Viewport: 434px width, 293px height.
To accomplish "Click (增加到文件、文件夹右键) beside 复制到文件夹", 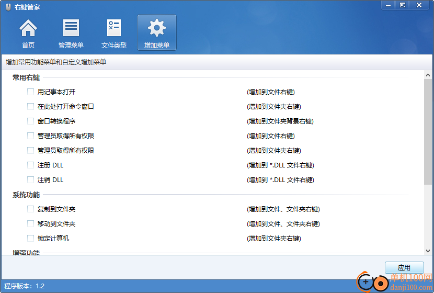I will [283, 209].
